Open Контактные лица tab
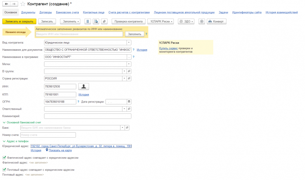 click(x=94, y=12)
